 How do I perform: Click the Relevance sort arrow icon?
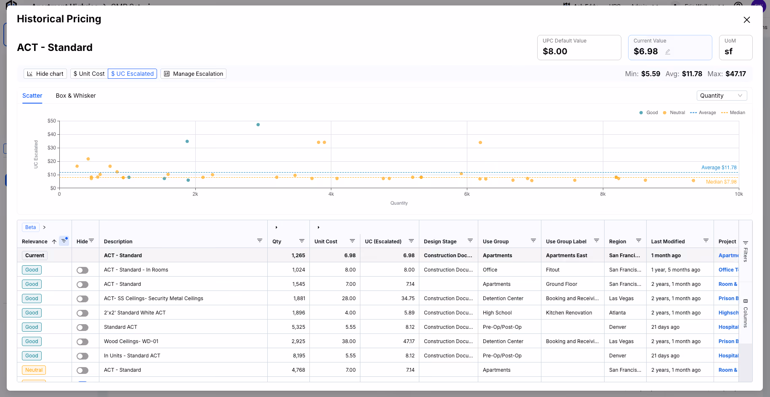click(x=54, y=242)
